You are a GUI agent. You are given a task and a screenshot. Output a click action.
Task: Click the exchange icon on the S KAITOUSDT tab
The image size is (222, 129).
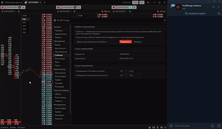pos(75,7)
